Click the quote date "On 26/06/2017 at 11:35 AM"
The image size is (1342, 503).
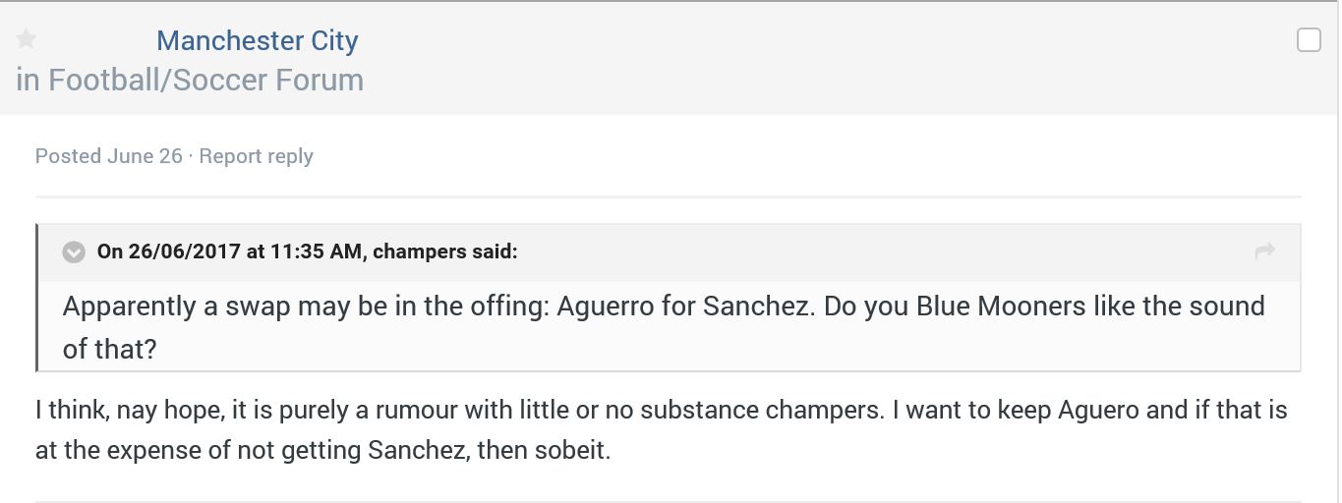click(x=230, y=251)
